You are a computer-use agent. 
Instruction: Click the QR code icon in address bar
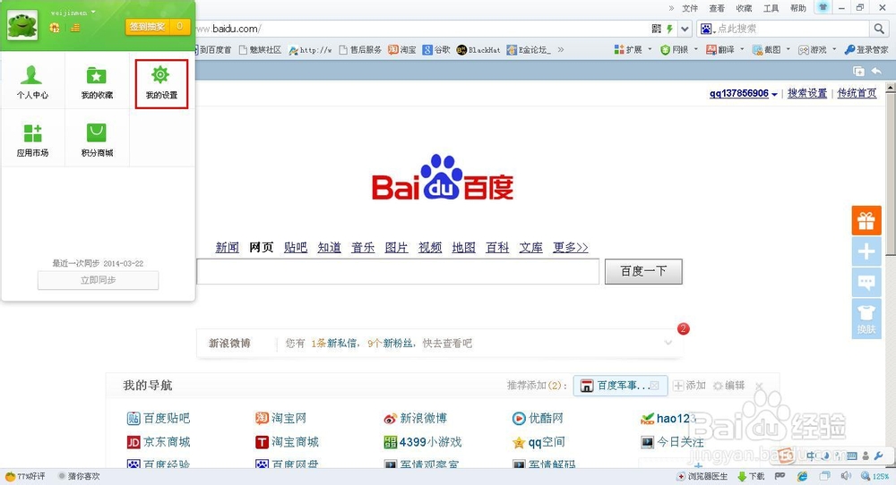(x=657, y=29)
